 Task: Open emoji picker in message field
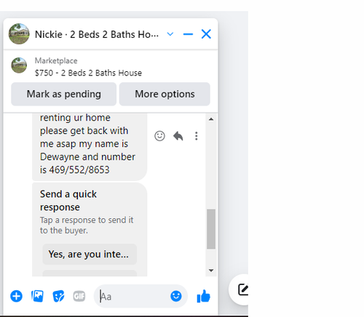pos(176,296)
